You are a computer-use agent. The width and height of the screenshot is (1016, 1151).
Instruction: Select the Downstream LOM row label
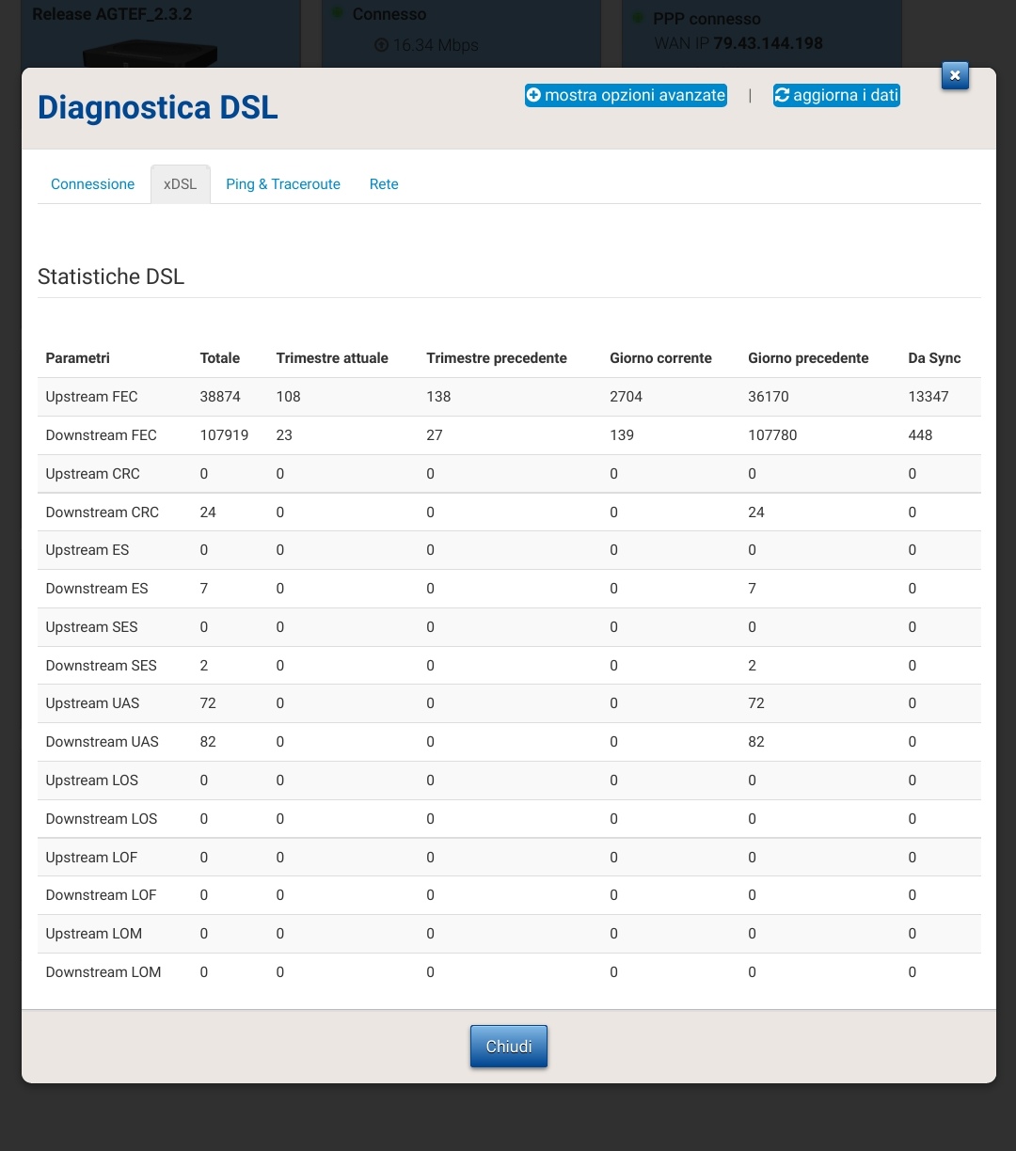[x=103, y=972]
